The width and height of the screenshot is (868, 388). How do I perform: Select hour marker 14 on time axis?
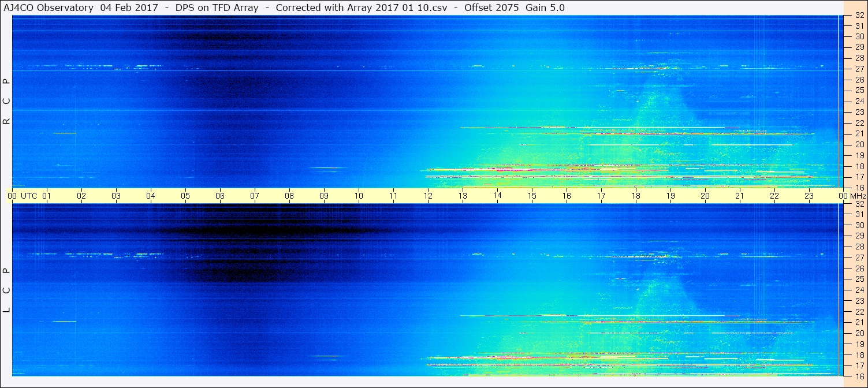point(497,196)
